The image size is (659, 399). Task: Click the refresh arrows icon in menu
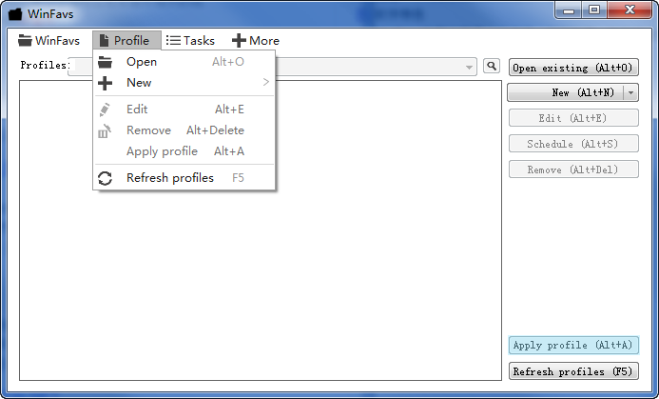coord(105,178)
